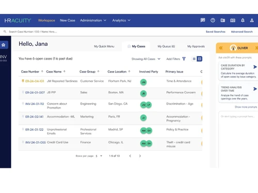The height and width of the screenshot is (193, 258).
Task: Click Show more prompts
Action: click(246, 107)
